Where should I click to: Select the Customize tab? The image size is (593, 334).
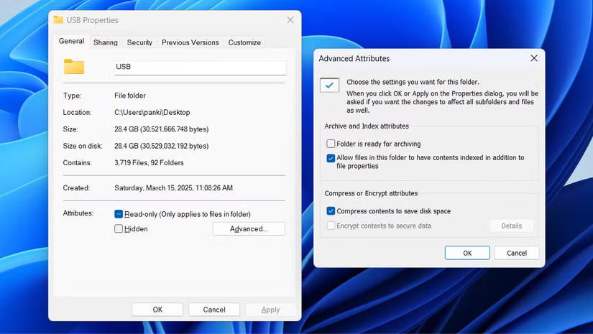click(244, 42)
